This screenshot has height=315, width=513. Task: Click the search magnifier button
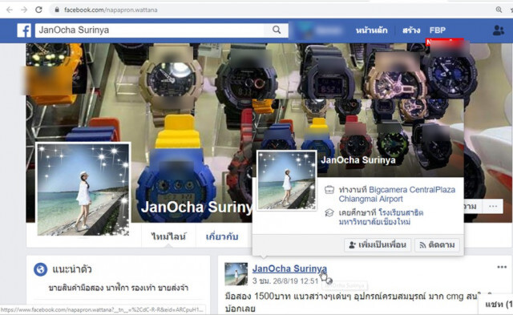click(277, 30)
